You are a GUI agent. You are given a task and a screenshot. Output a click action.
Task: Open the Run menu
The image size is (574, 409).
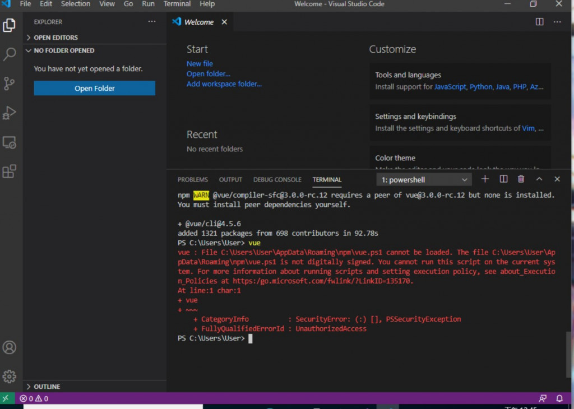pyautogui.click(x=148, y=4)
